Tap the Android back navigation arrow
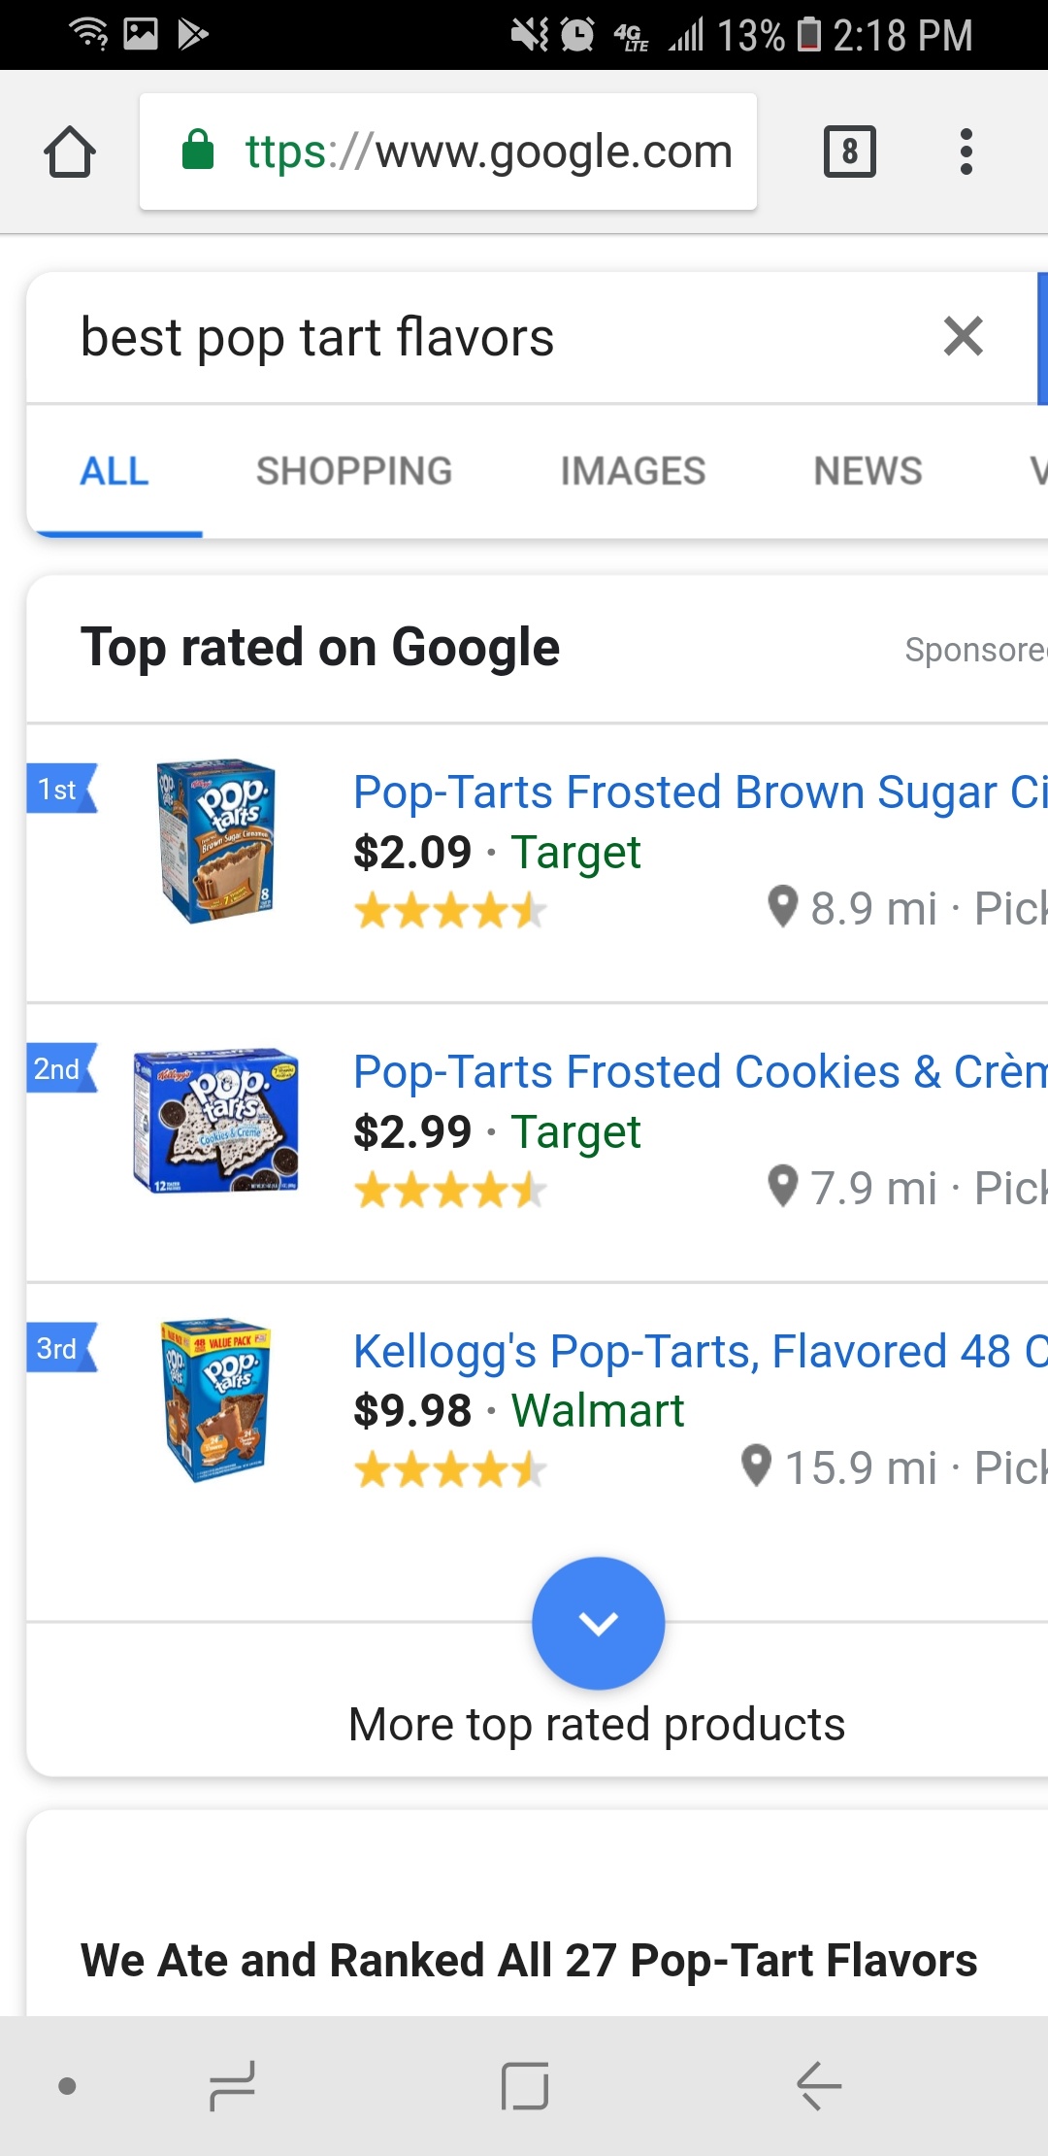Viewport: 1048px width, 2156px height. [x=818, y=2085]
